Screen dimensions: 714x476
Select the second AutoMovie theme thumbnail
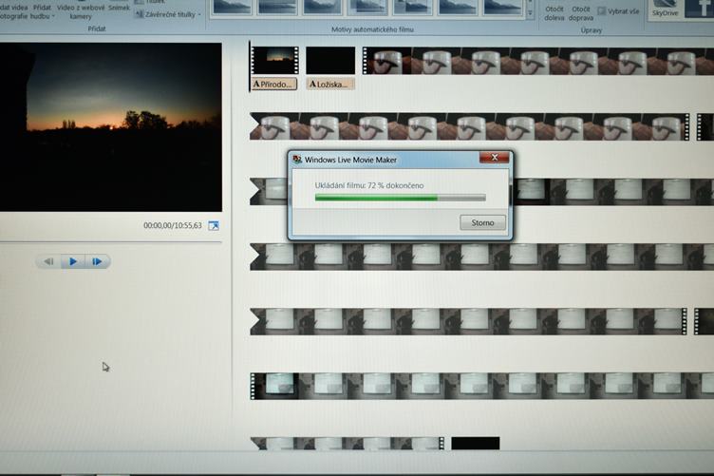point(277,7)
